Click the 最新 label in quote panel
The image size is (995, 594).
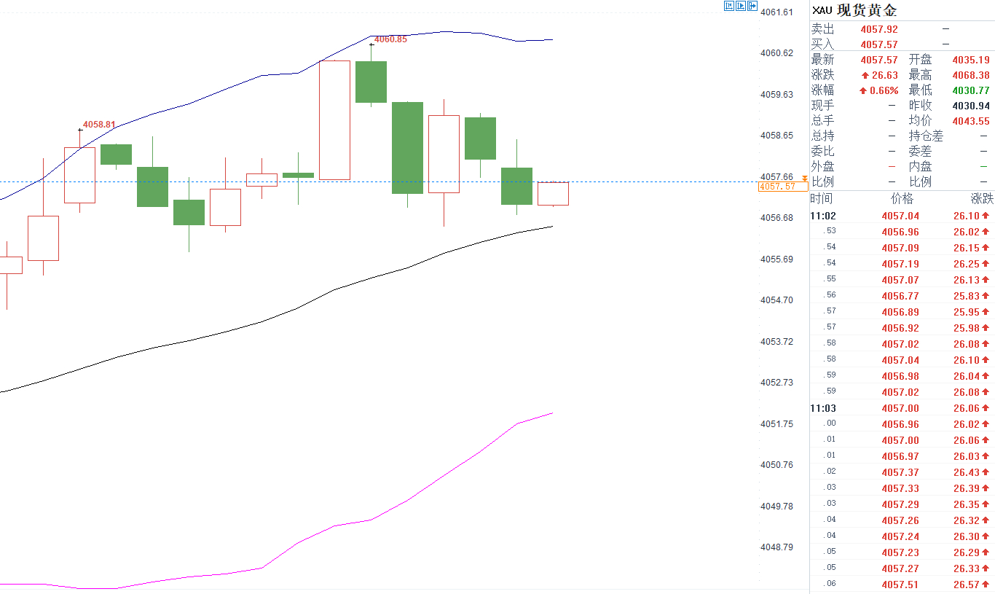pyautogui.click(x=823, y=60)
